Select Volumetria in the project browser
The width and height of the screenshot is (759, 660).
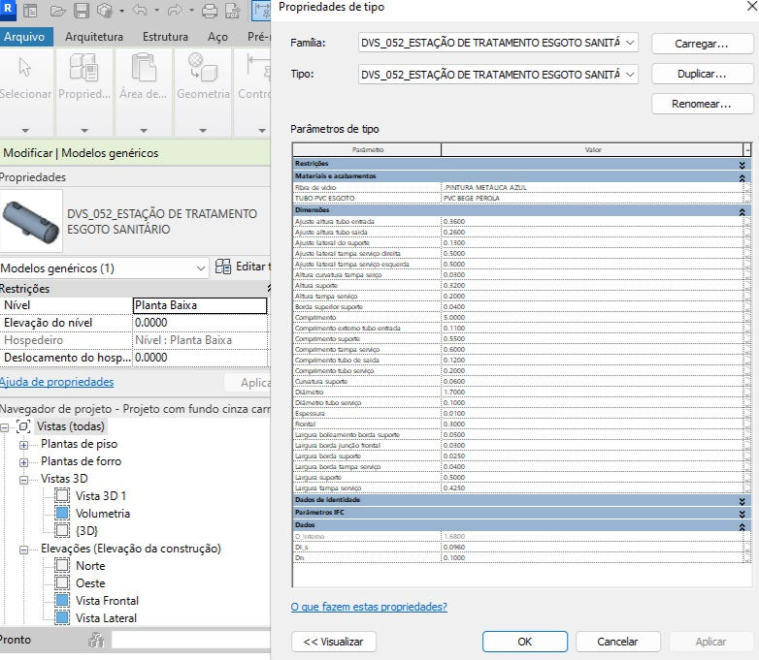[103, 513]
